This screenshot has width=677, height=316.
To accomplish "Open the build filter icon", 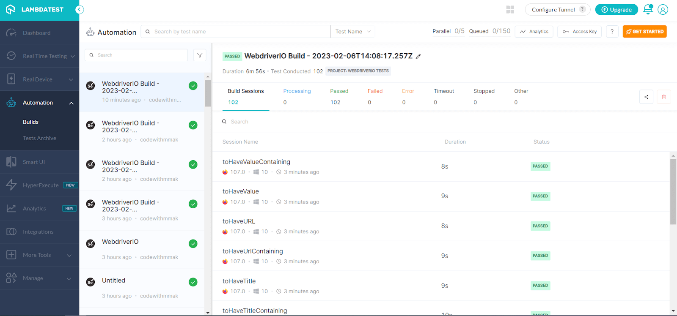I will (200, 55).
